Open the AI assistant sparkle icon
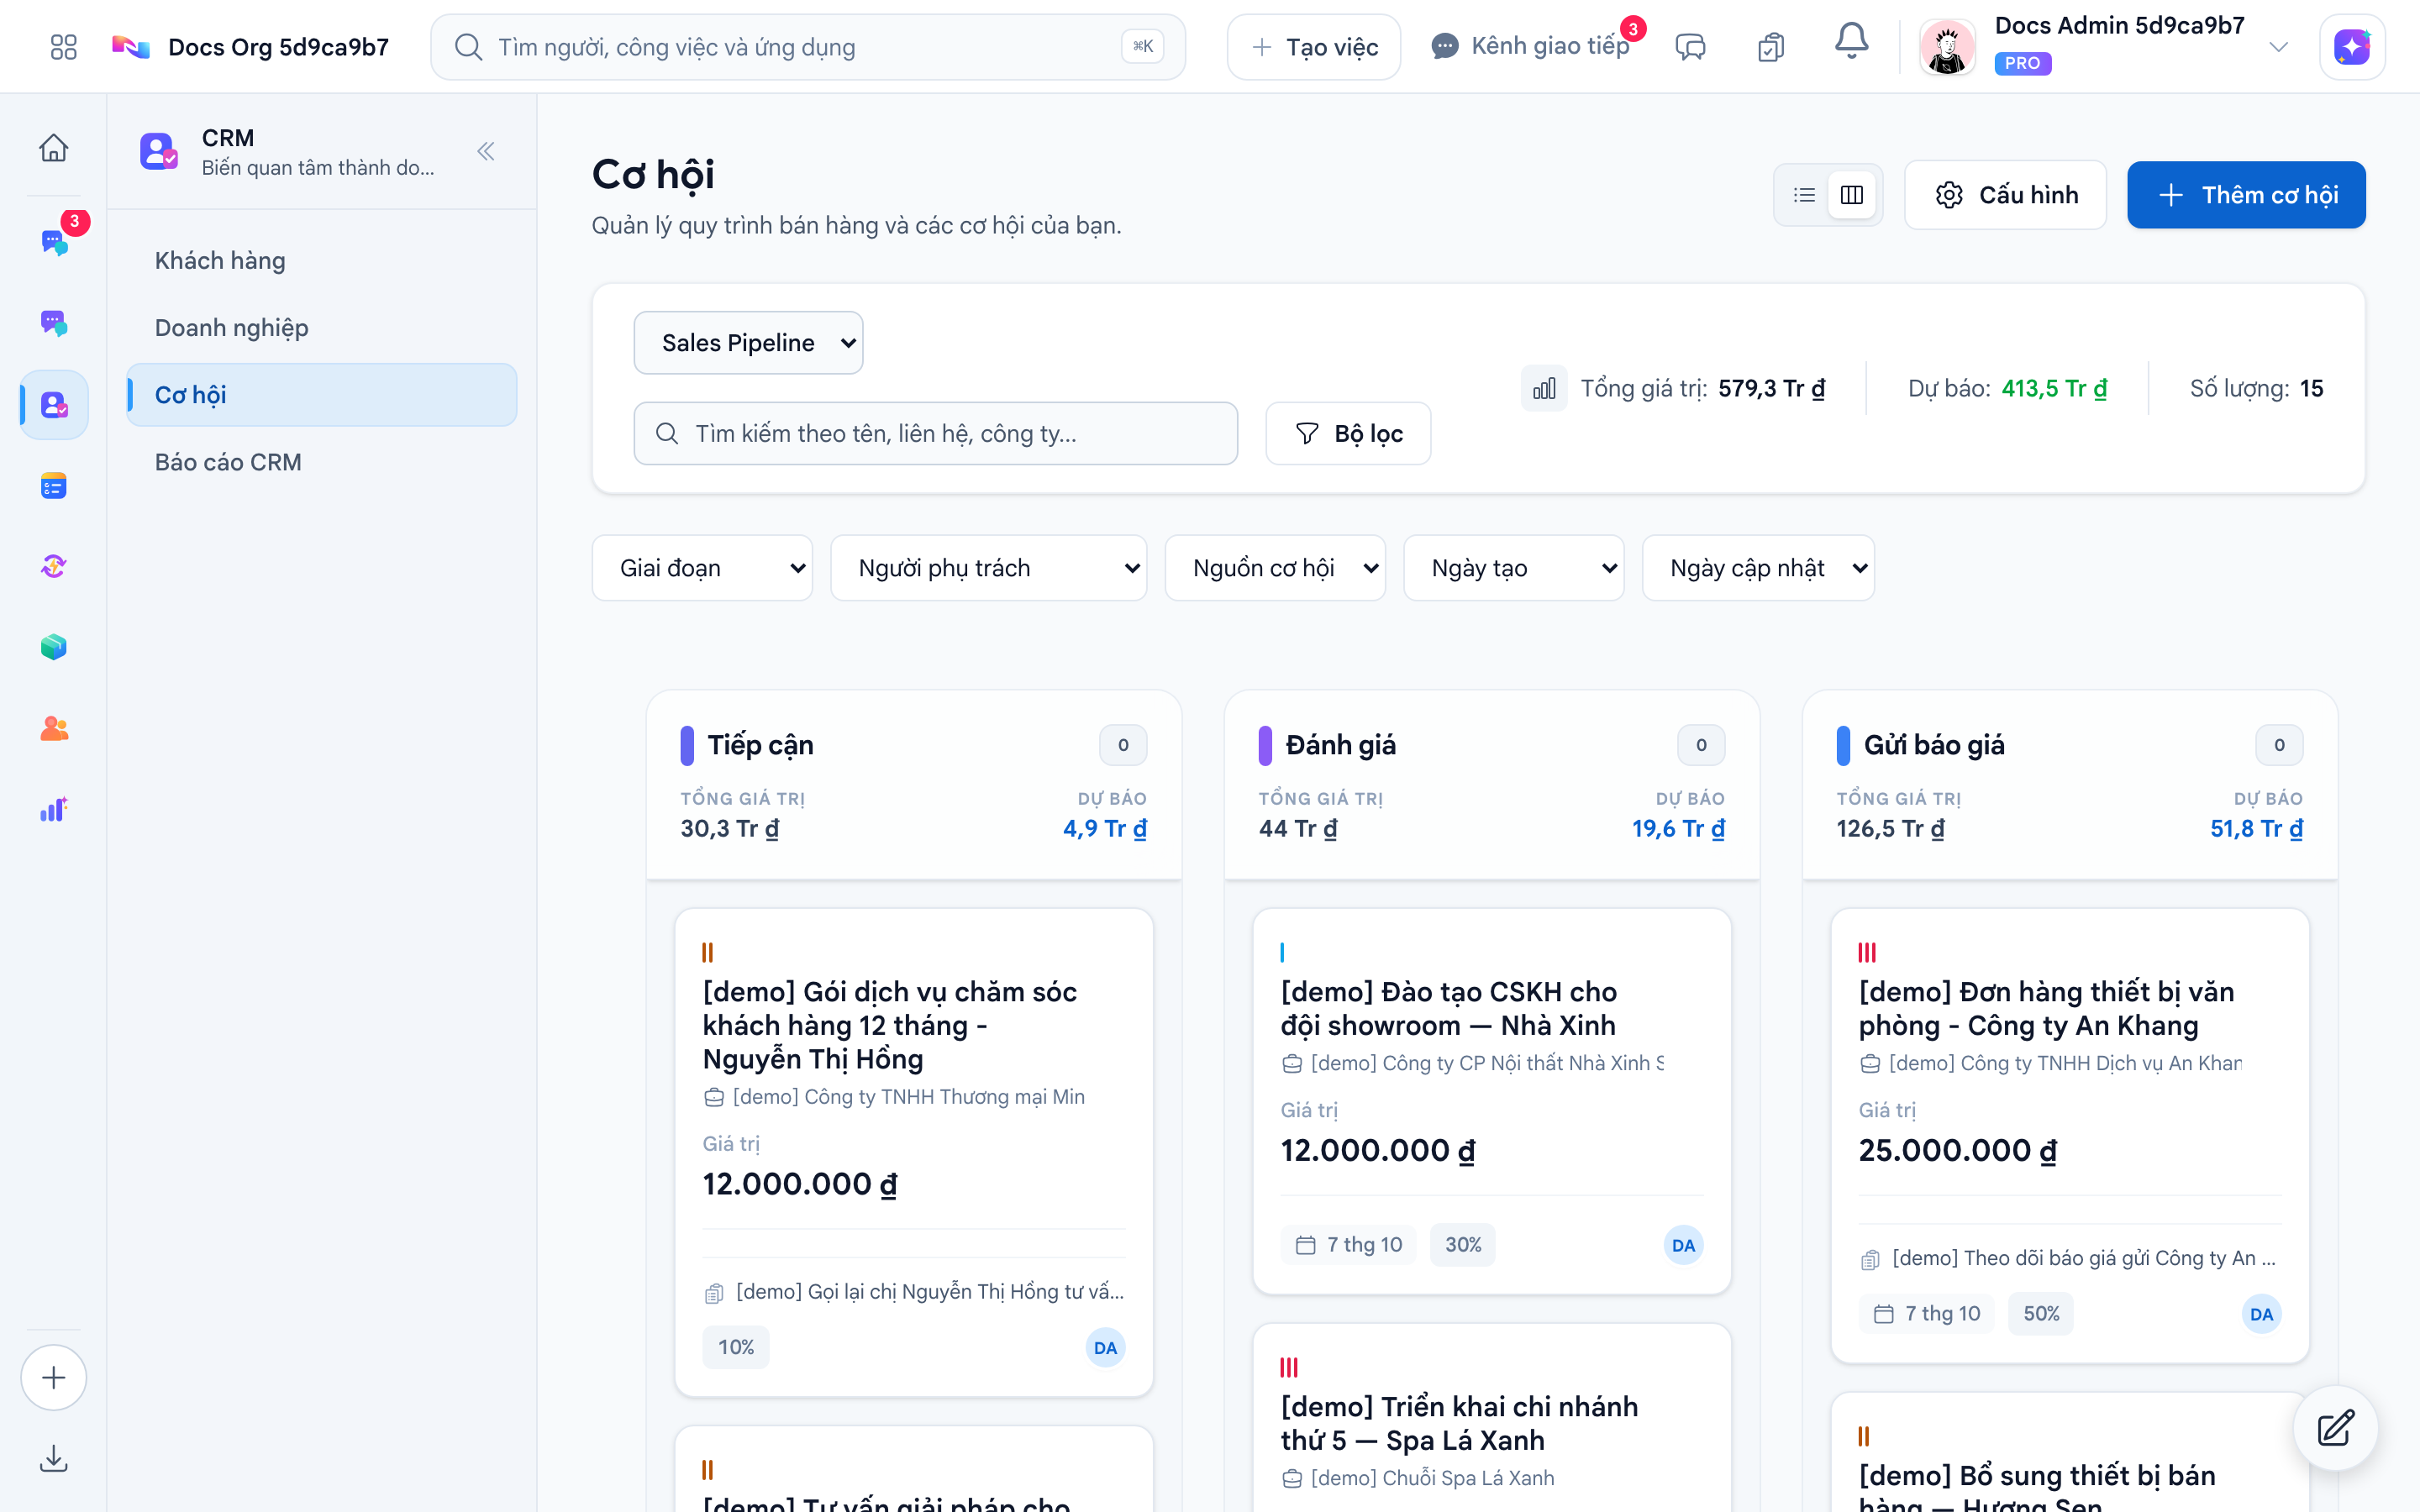The height and width of the screenshot is (1512, 2420). pos(2352,47)
